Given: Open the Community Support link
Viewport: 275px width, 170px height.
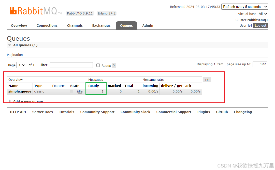Looking at the screenshot, I should (97, 112).
